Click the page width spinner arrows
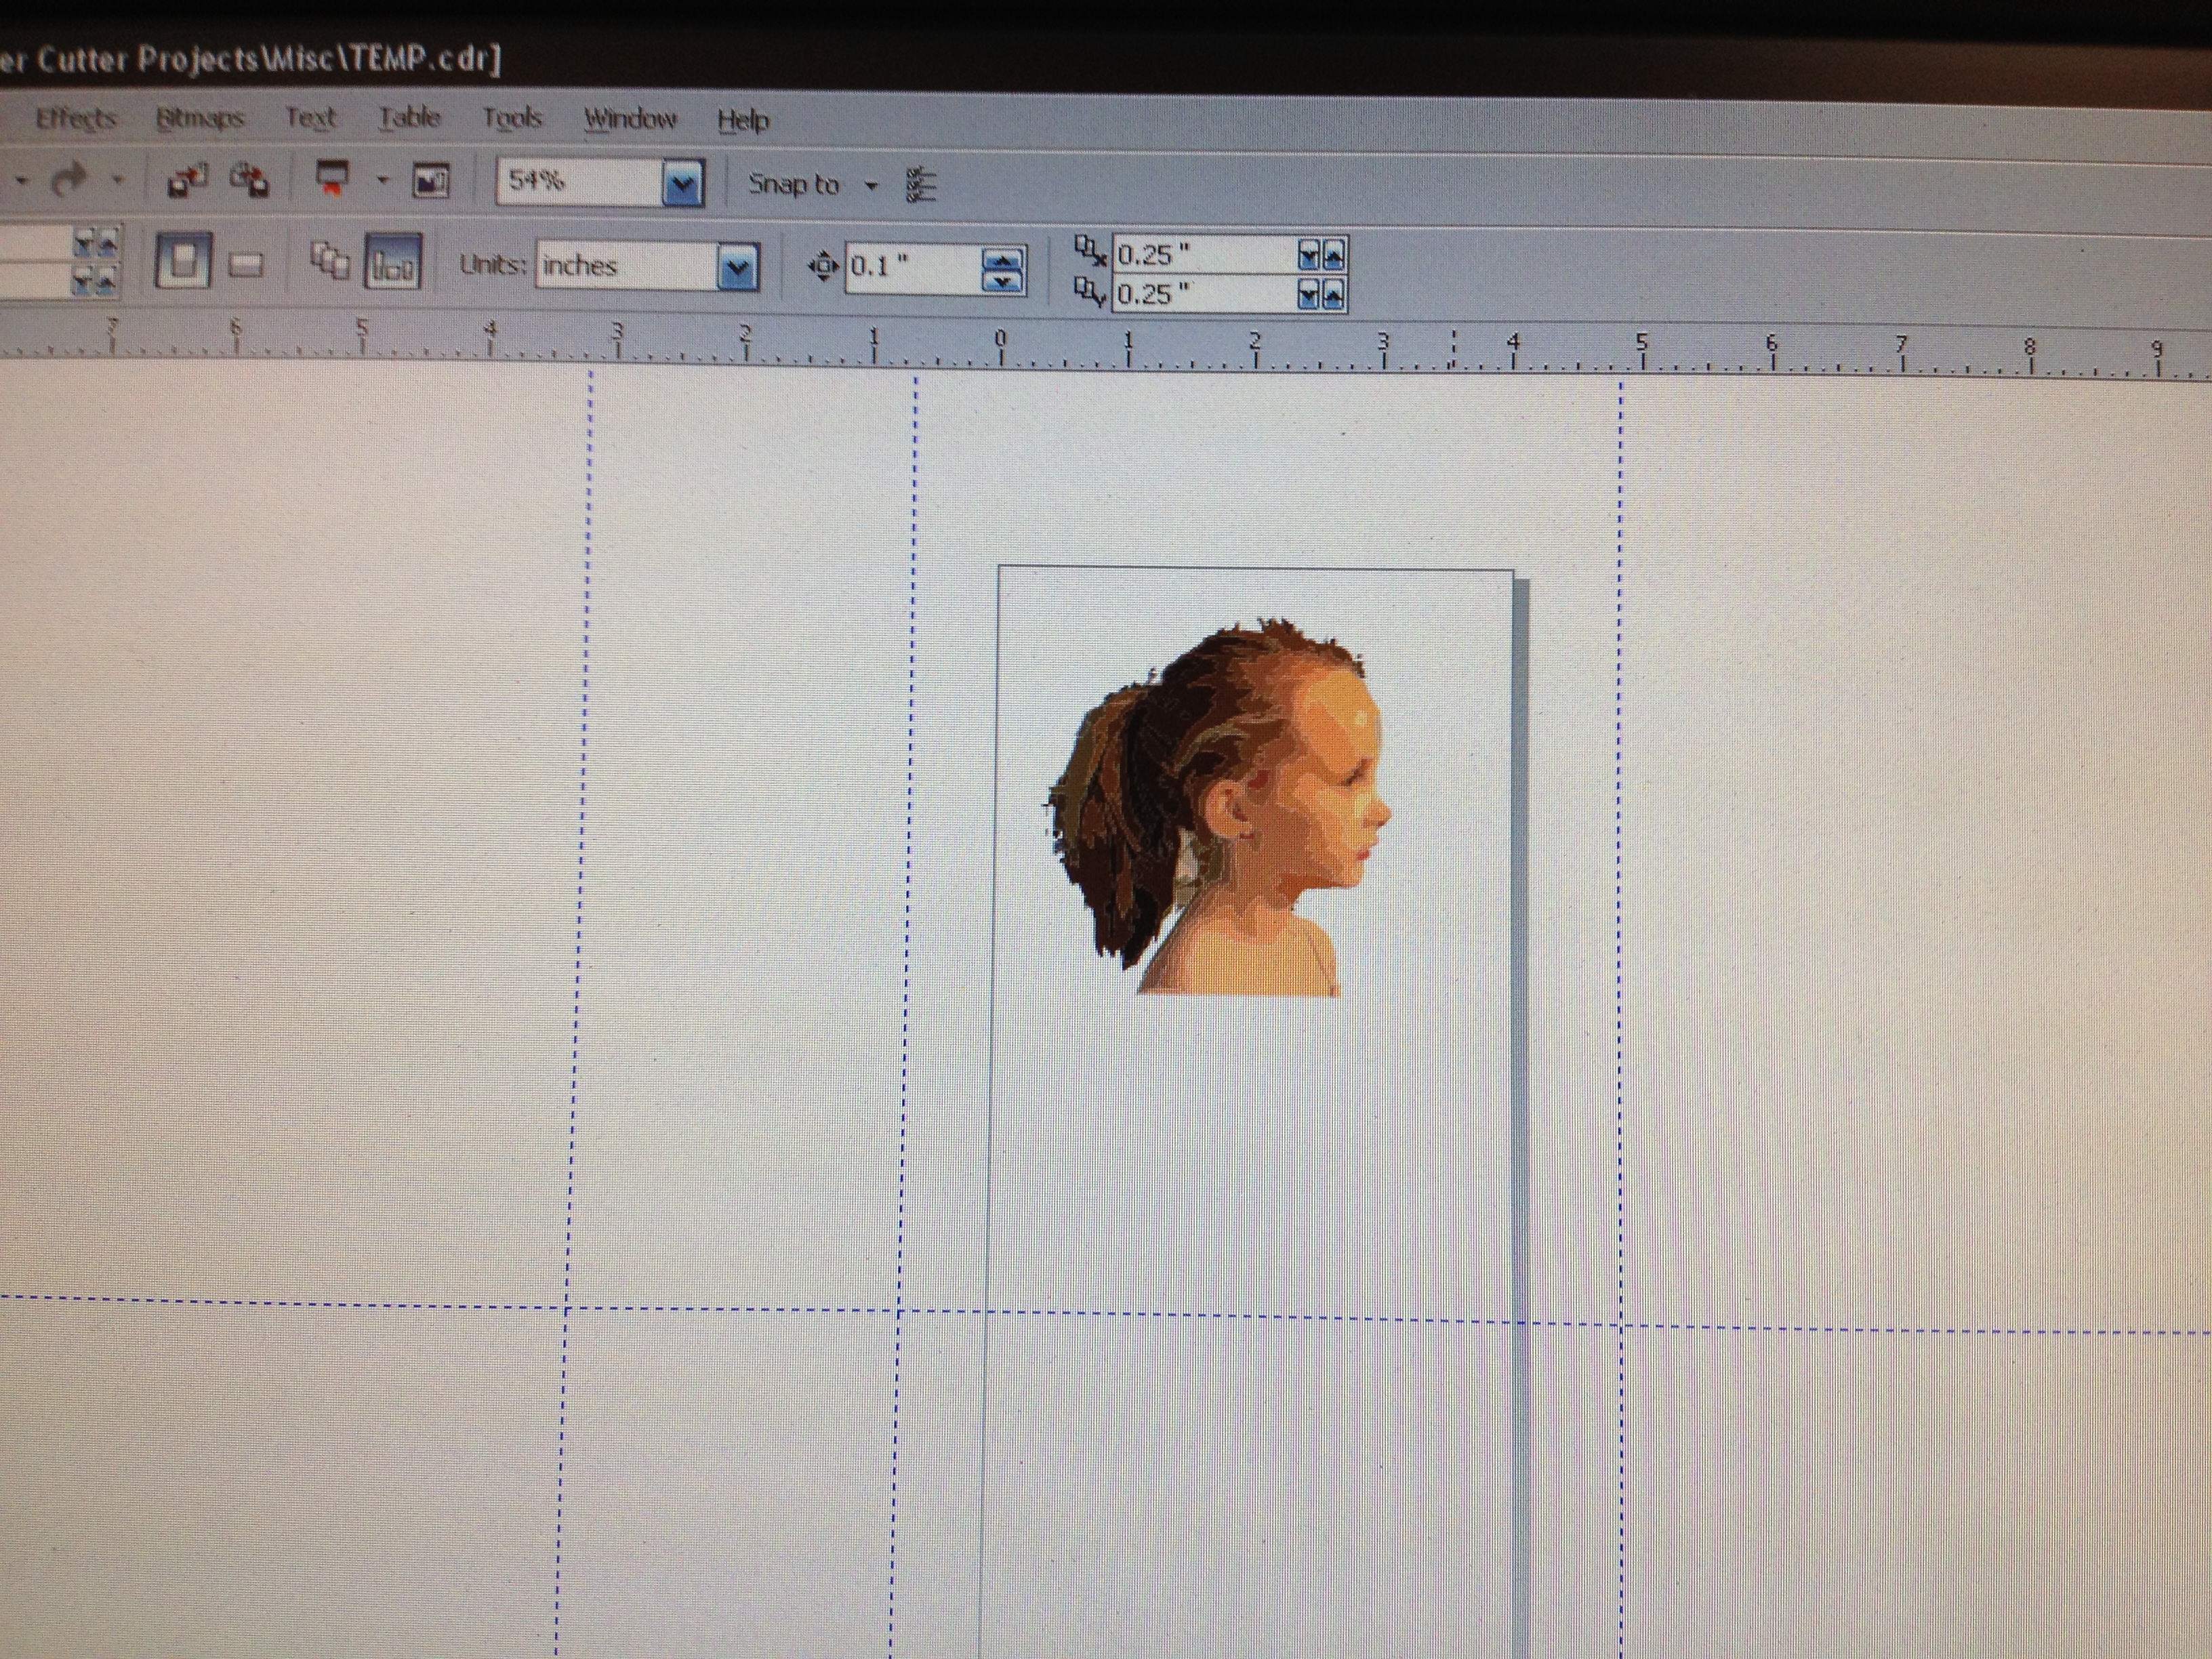This screenshot has height=1659, width=2212. 96,242
